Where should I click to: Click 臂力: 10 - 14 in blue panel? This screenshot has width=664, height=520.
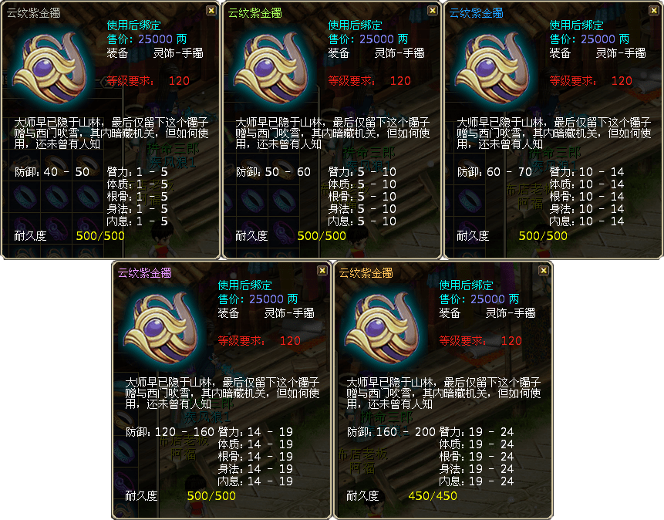(x=587, y=172)
